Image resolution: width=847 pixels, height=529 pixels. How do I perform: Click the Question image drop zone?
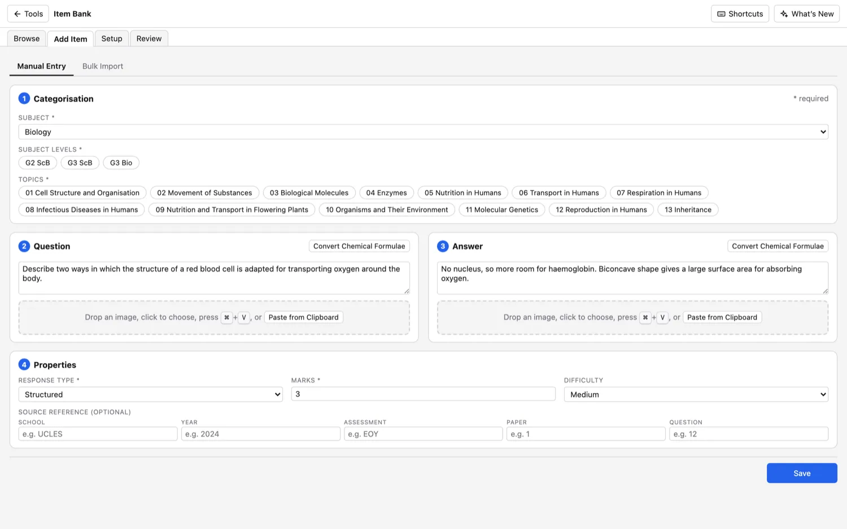(214, 317)
